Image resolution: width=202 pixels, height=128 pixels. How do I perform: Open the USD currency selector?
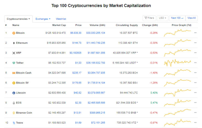162,18
